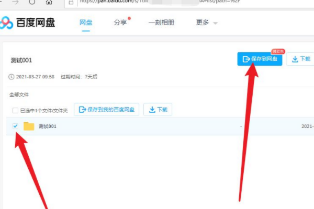Expand the 更多 dropdown menu
This screenshot has width=314, height=209.
tap(207, 22)
